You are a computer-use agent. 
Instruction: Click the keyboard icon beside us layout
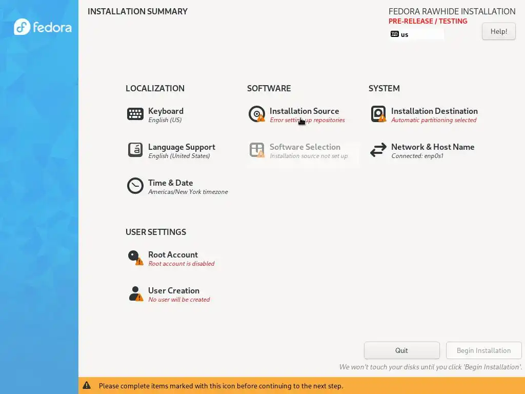395,34
